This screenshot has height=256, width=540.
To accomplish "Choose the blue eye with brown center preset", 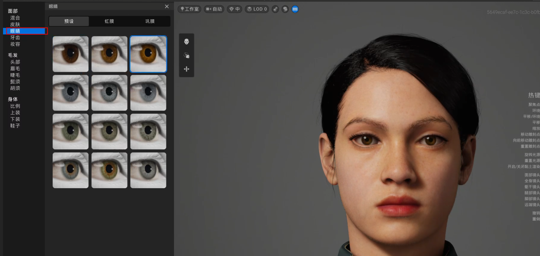I will click(x=70, y=170).
